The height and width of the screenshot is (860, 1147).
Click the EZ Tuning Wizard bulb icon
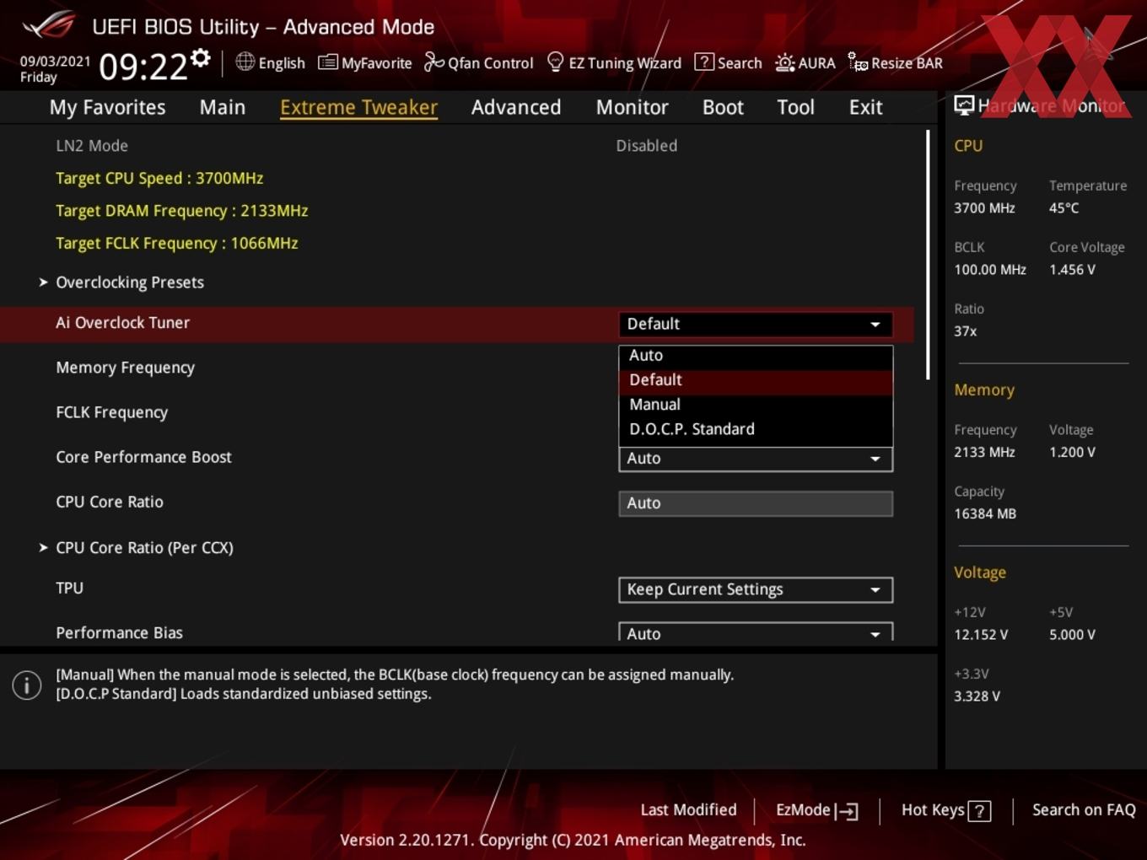555,62
